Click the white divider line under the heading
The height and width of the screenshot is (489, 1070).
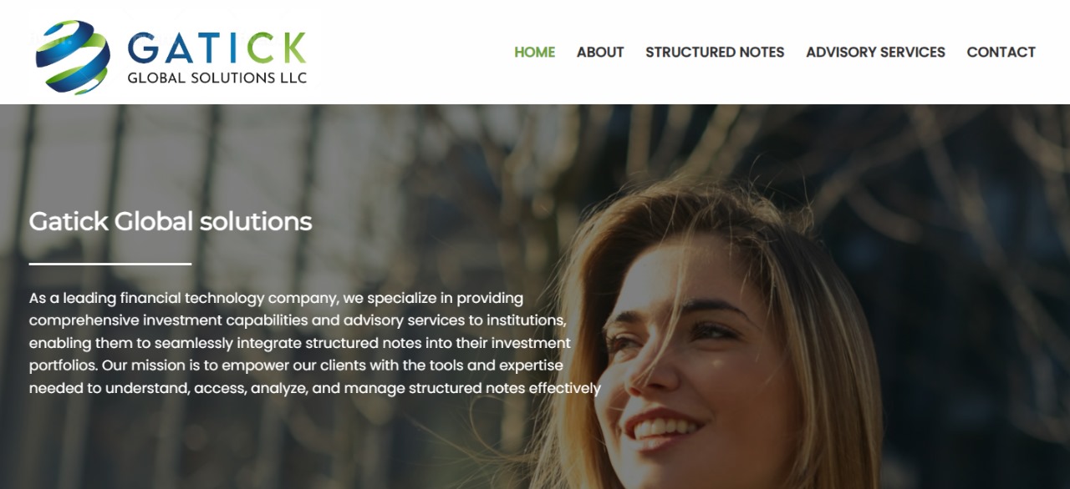pyautogui.click(x=110, y=264)
